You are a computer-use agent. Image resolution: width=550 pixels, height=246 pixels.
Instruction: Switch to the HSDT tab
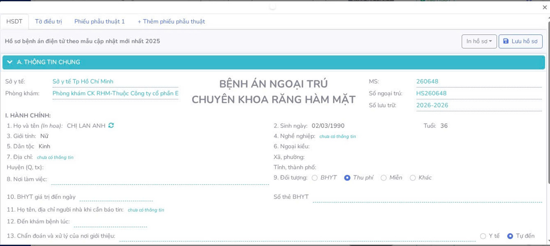14,22
